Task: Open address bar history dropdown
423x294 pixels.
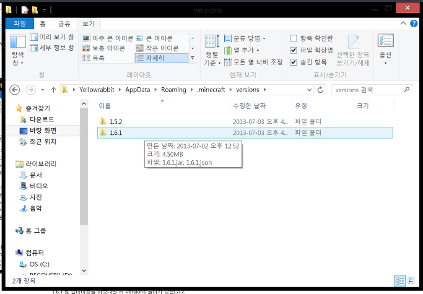Action: [309, 90]
